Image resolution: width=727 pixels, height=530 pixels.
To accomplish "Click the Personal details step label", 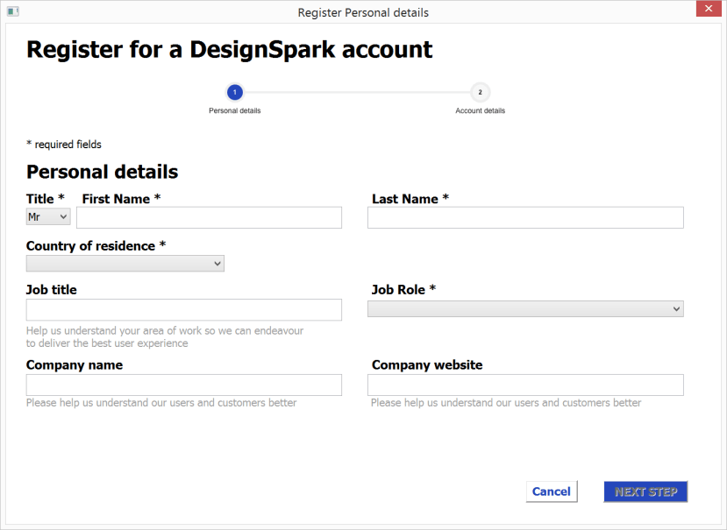I will click(x=234, y=111).
